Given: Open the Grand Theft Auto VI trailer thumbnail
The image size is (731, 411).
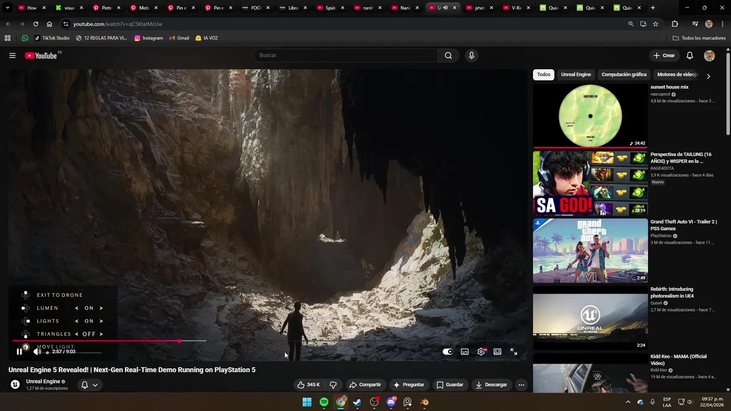Looking at the screenshot, I should (x=591, y=251).
